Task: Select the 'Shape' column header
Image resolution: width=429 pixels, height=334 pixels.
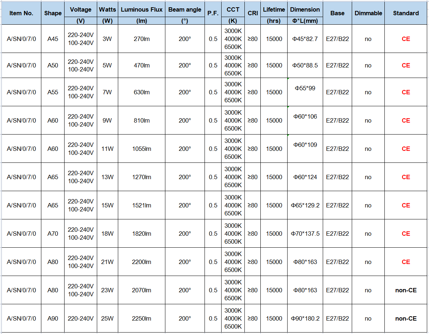Action: click(x=53, y=13)
